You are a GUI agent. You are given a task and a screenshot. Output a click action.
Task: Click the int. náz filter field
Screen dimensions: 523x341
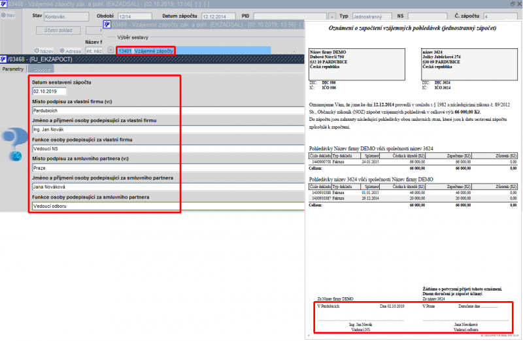93,51
